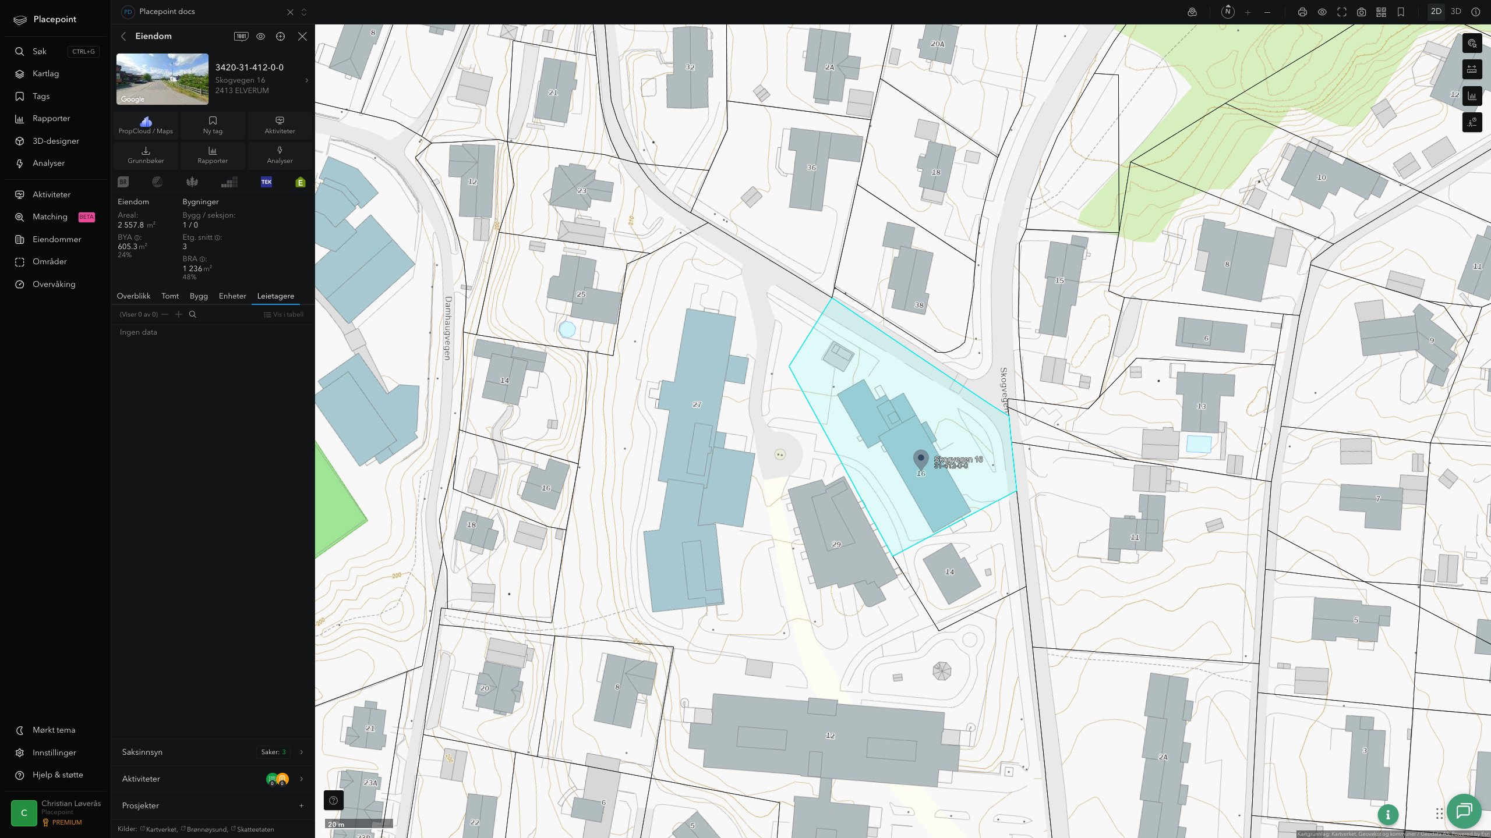This screenshot has width=1491, height=838.
Task: Toggle map visibility eye in top toolbar
Action: (x=1322, y=12)
